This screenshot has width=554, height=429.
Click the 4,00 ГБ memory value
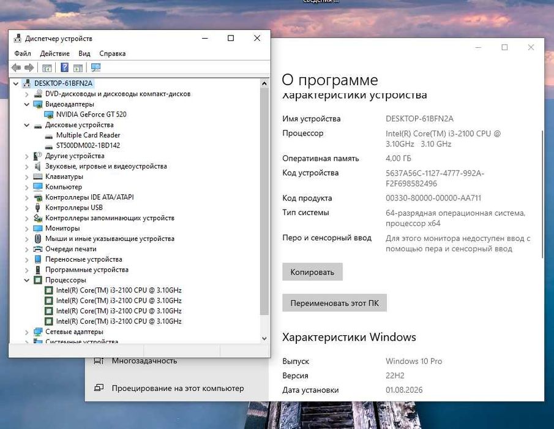(x=399, y=159)
